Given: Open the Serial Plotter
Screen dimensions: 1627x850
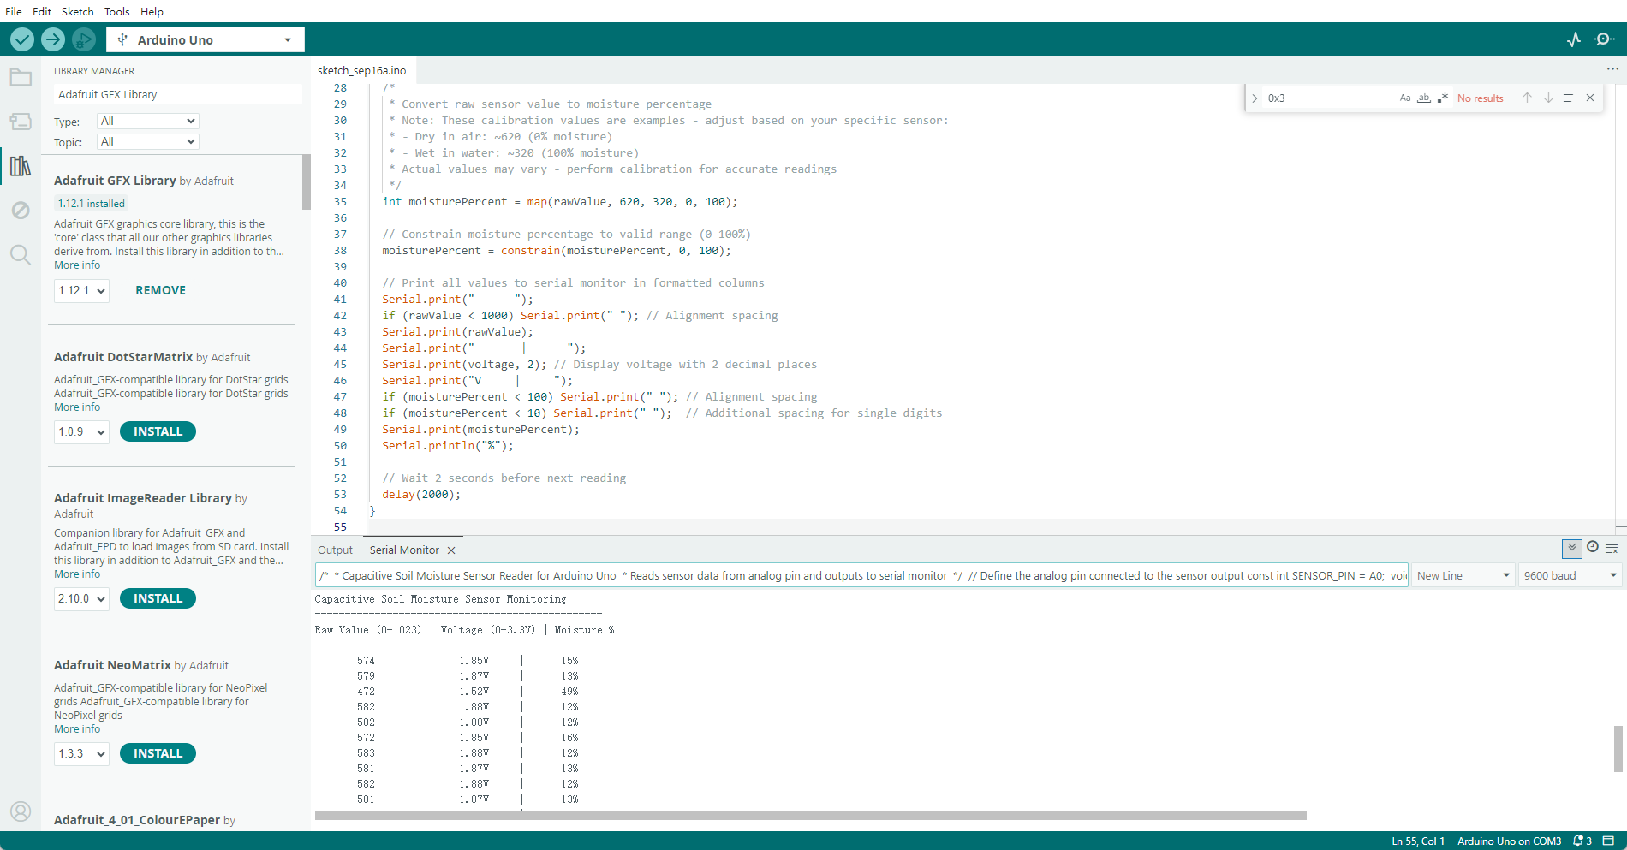Looking at the screenshot, I should 1574,39.
